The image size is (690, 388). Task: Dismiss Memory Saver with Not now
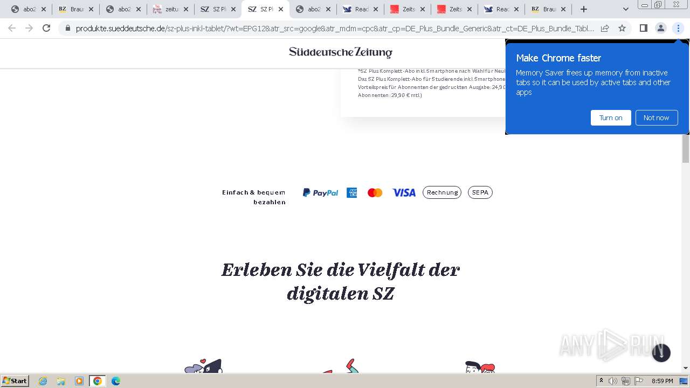(656, 117)
